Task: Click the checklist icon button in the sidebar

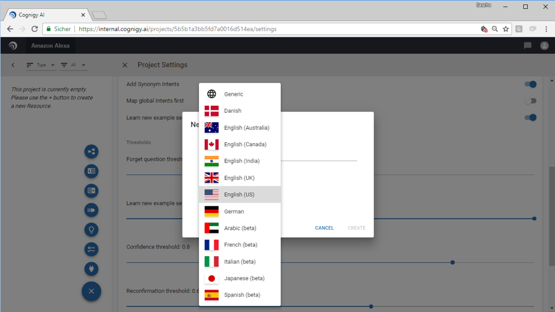Action: (x=91, y=250)
